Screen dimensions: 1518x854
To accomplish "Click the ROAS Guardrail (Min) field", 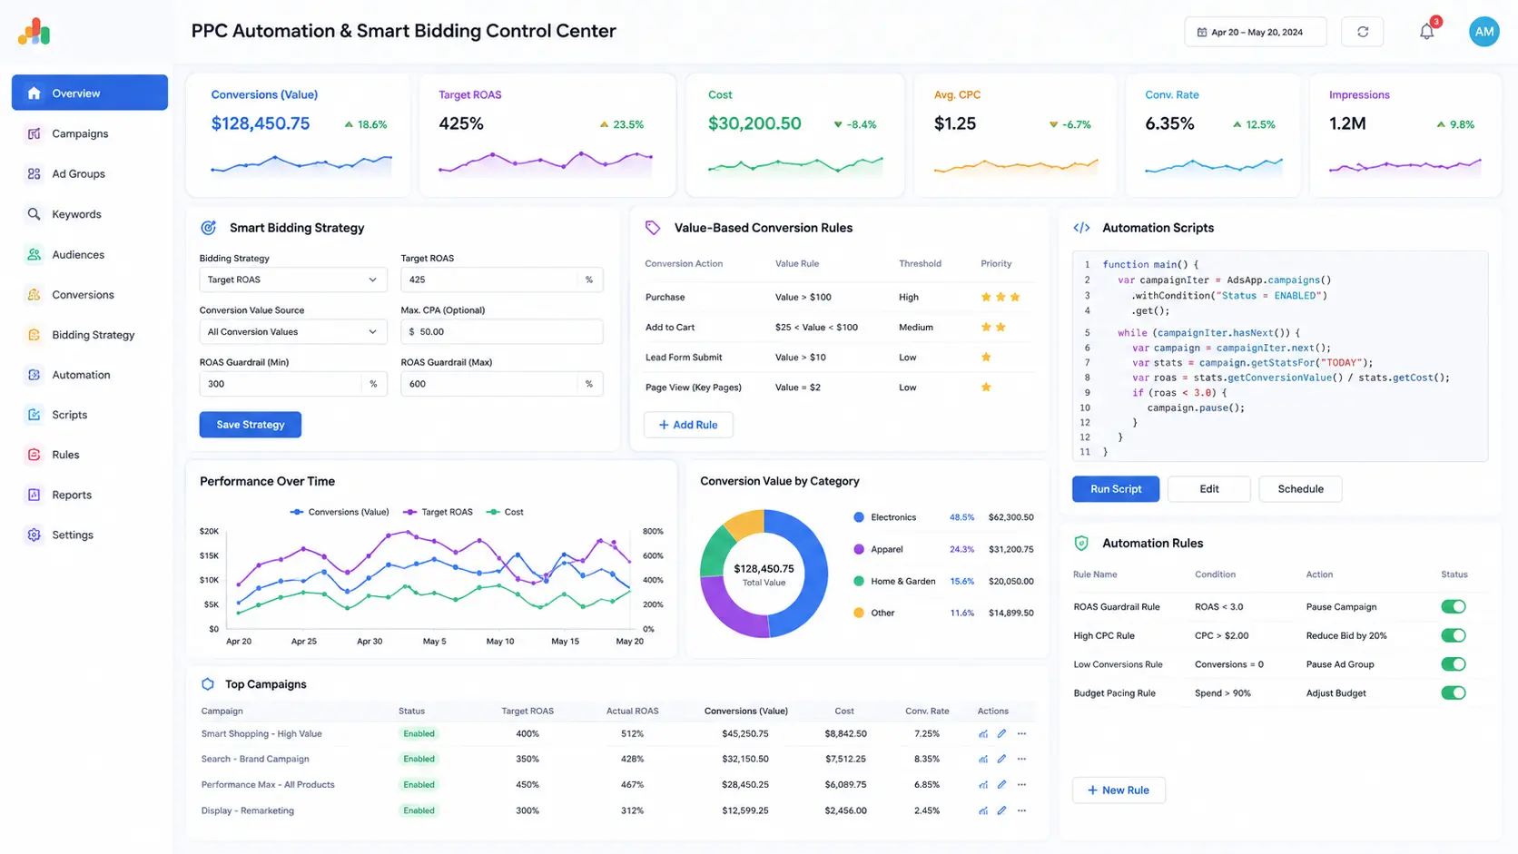I will point(292,384).
